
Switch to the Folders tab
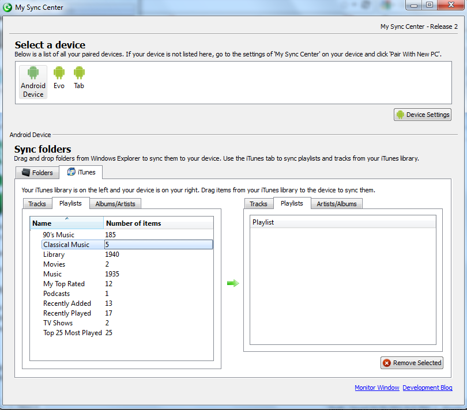pos(40,172)
